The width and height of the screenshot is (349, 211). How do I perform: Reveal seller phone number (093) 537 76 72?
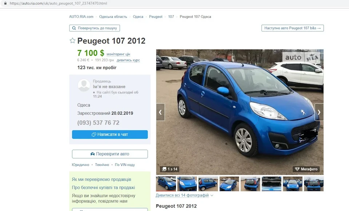pyautogui.click(x=98, y=123)
